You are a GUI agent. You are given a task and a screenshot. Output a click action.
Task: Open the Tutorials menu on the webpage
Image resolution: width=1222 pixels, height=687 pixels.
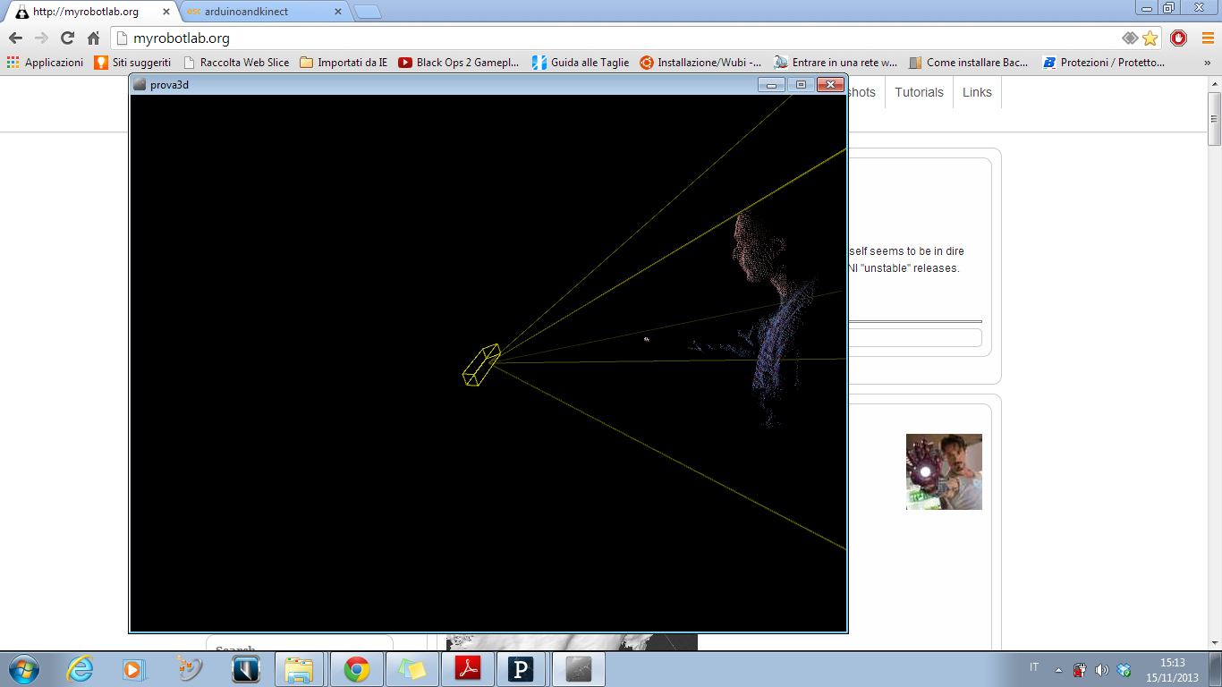tap(919, 92)
